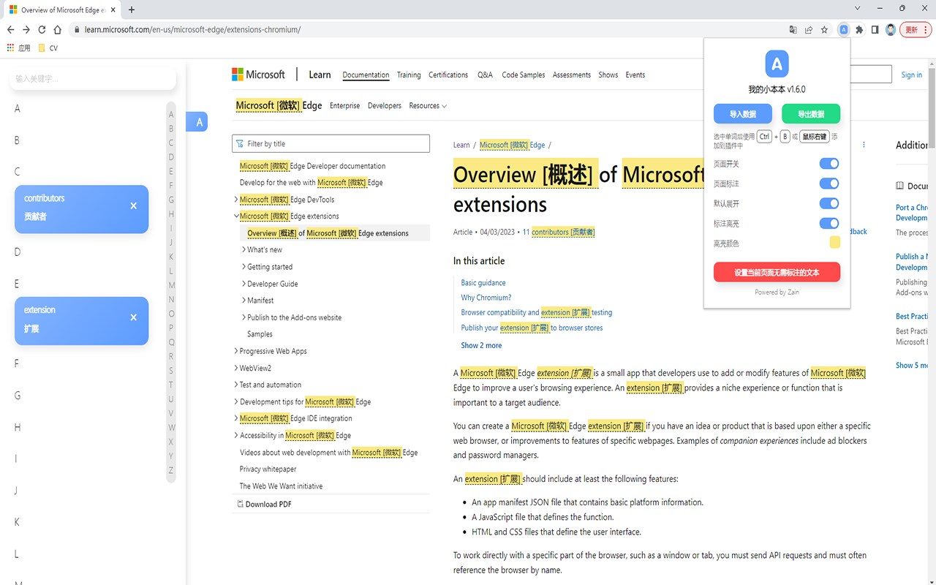Expand the Manifest section
This screenshot has height=585, width=936.
(x=244, y=301)
